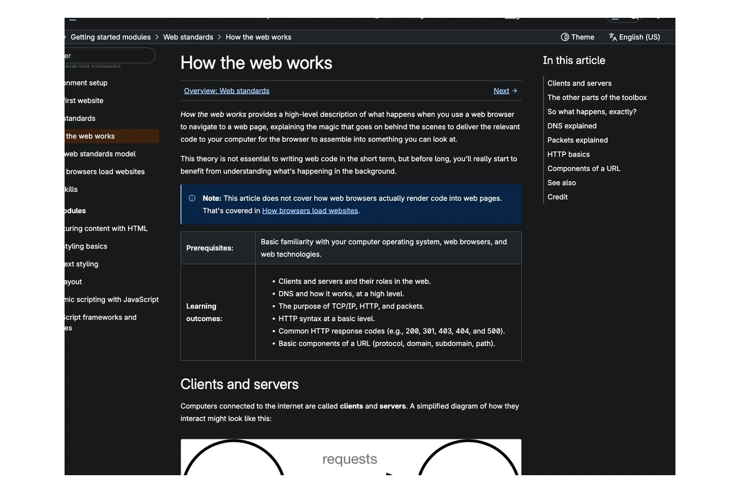Click the Theme icon in the top bar

[x=565, y=37]
